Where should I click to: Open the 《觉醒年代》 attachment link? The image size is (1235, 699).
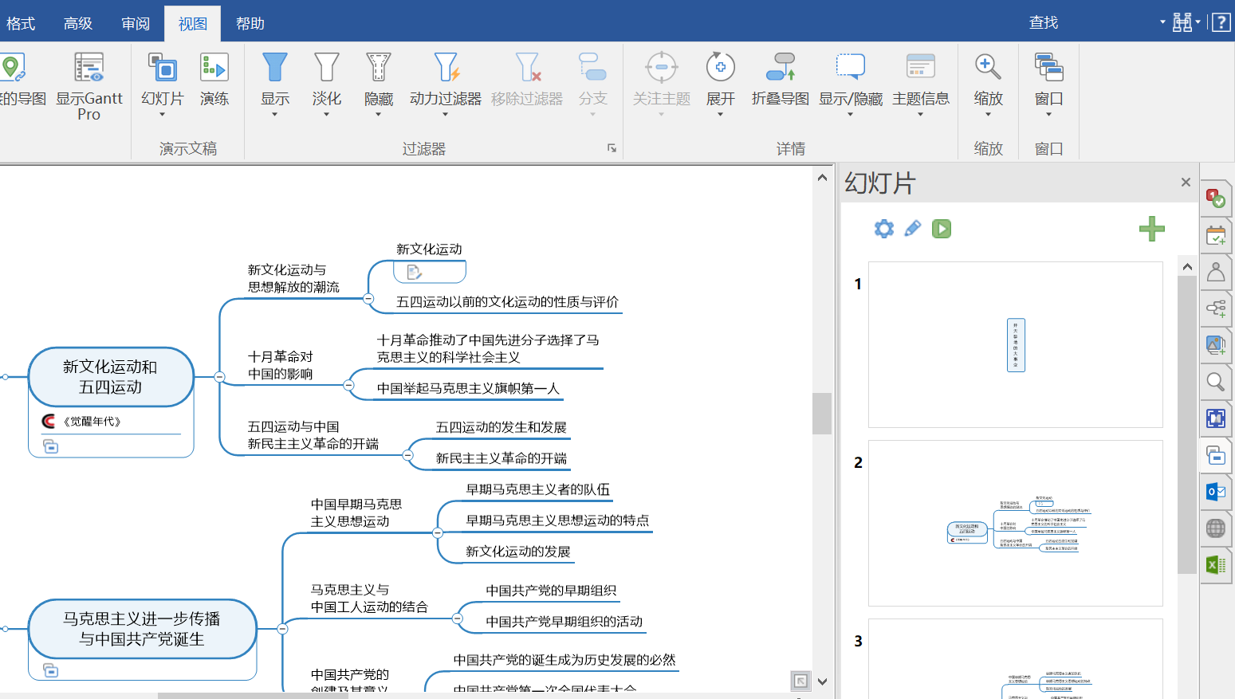click(92, 422)
